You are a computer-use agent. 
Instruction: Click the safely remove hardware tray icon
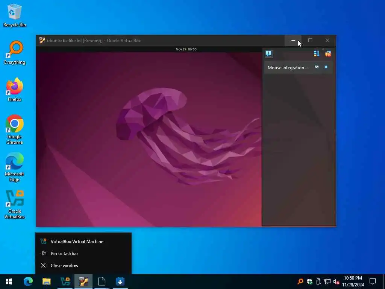pyautogui.click(x=318, y=281)
